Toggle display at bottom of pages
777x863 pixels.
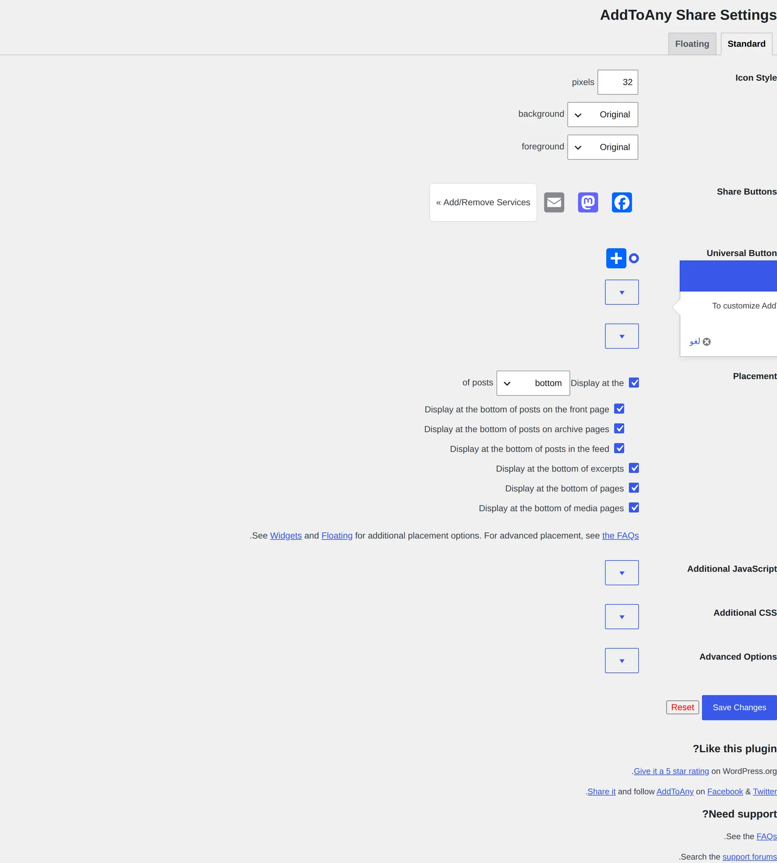(634, 488)
